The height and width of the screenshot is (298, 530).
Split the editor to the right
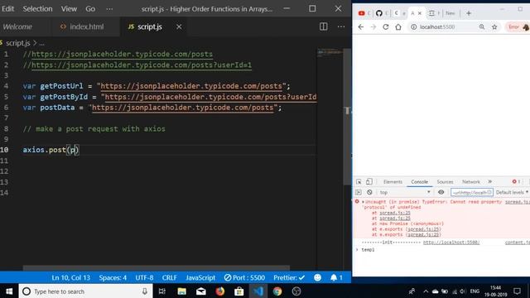coord(324,26)
